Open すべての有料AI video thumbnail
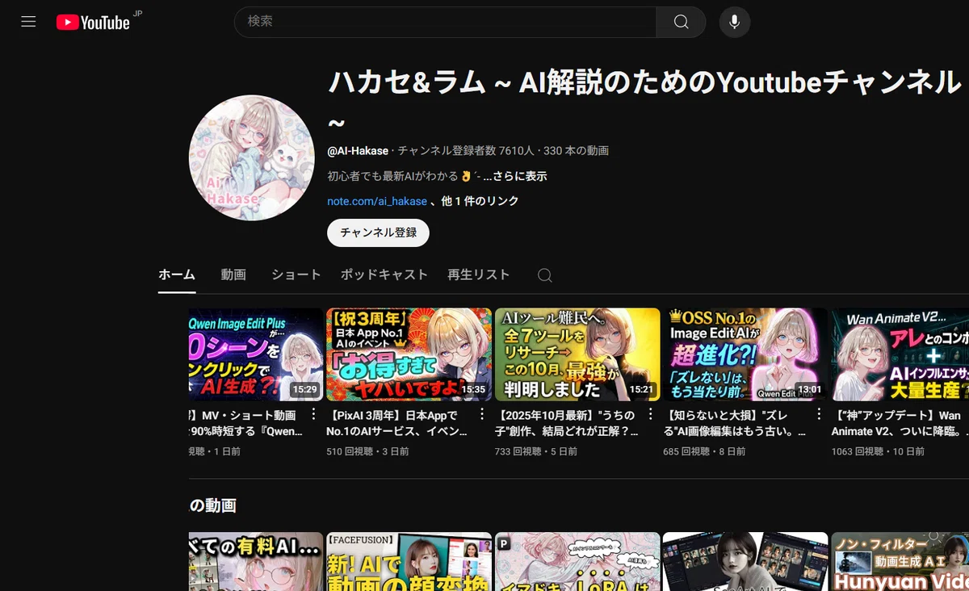The height and width of the screenshot is (591, 969). [256, 561]
